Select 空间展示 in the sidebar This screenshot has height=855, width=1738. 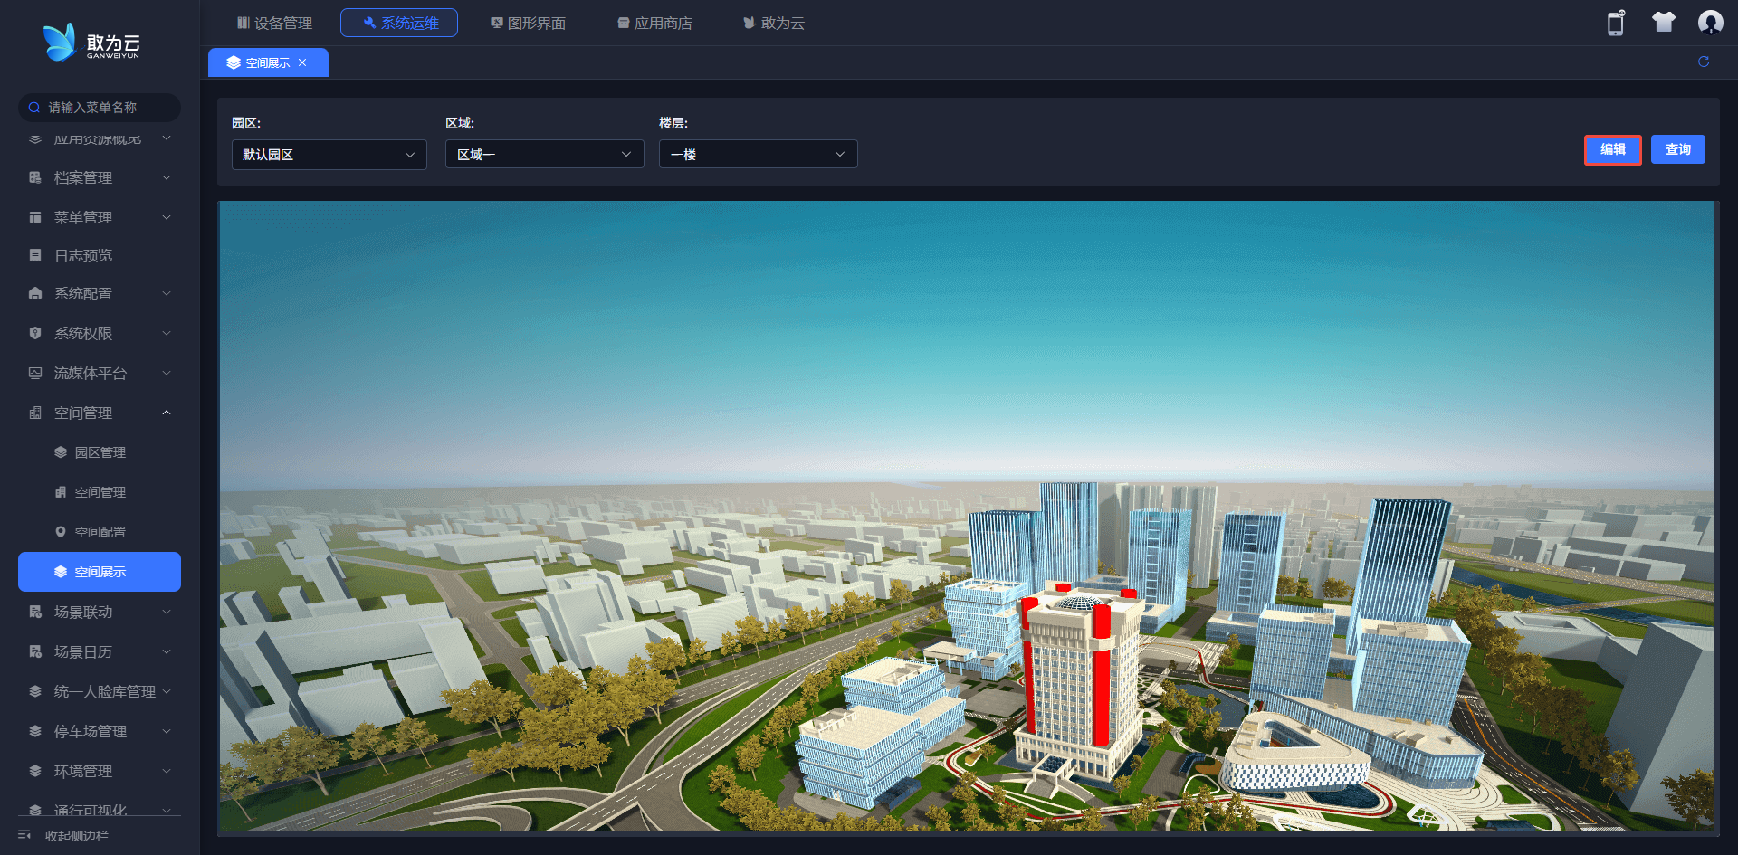click(x=100, y=572)
